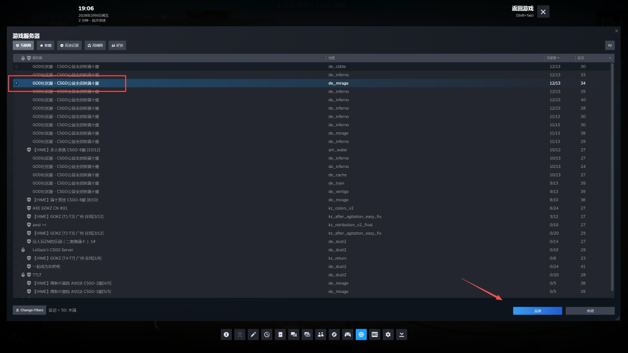This screenshot has width=628, height=353.
Task: Sort servers by the 玩家数 player count column
Action: coord(554,58)
